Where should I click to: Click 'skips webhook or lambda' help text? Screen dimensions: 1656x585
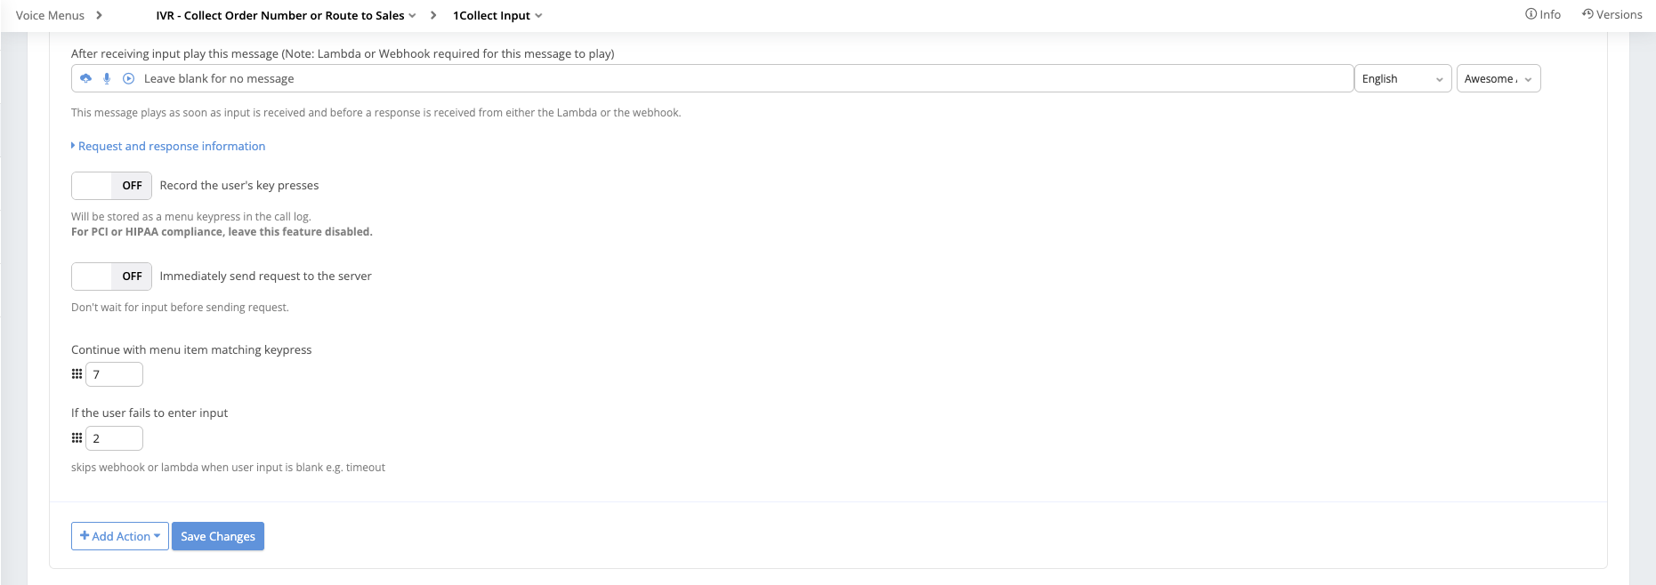point(228,468)
